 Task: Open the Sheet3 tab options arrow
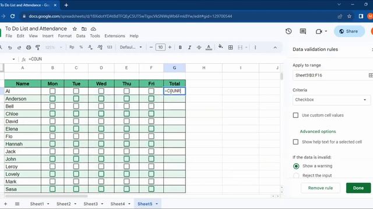click(103, 204)
